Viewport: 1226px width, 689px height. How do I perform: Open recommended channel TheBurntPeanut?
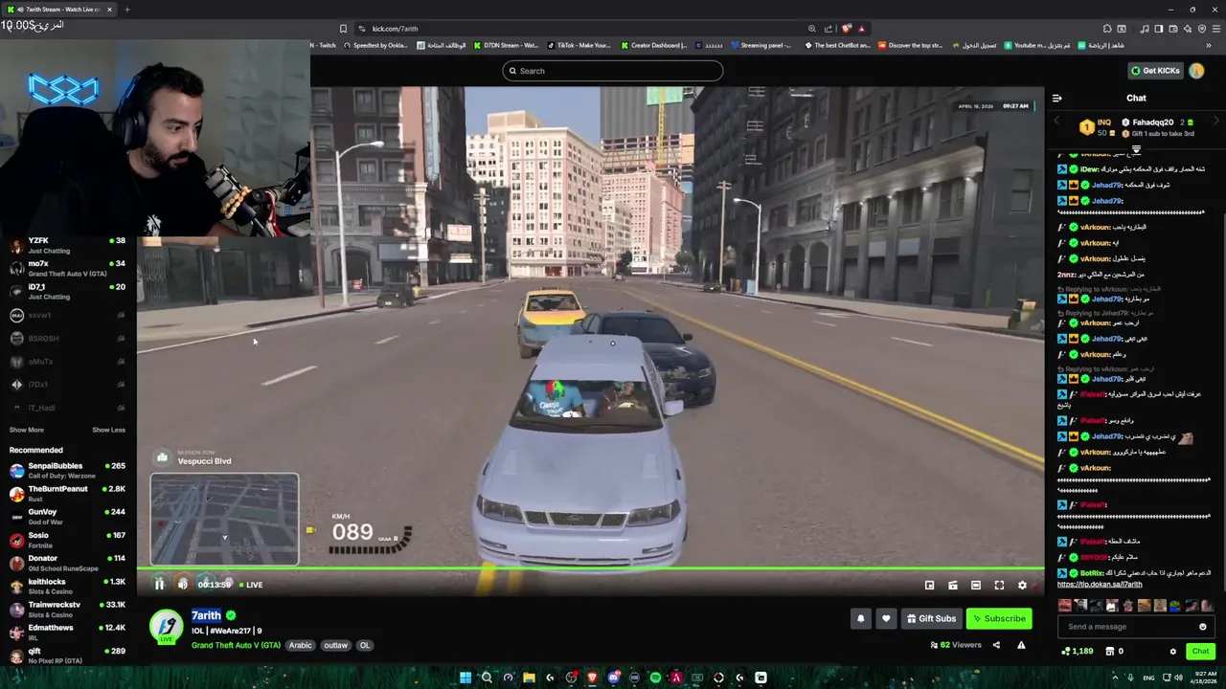tap(67, 493)
